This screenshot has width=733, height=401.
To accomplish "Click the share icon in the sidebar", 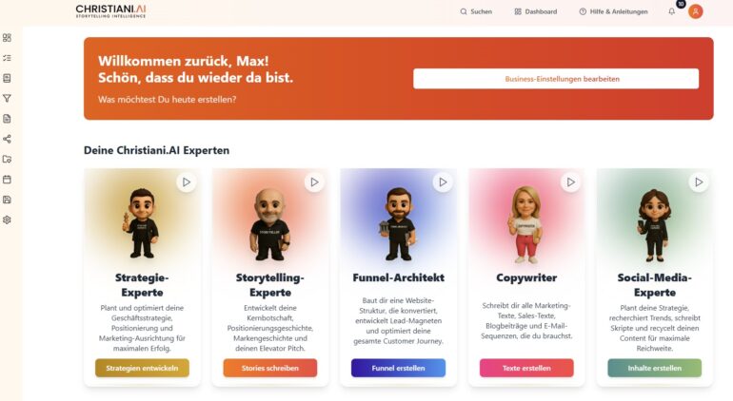I will point(7,139).
